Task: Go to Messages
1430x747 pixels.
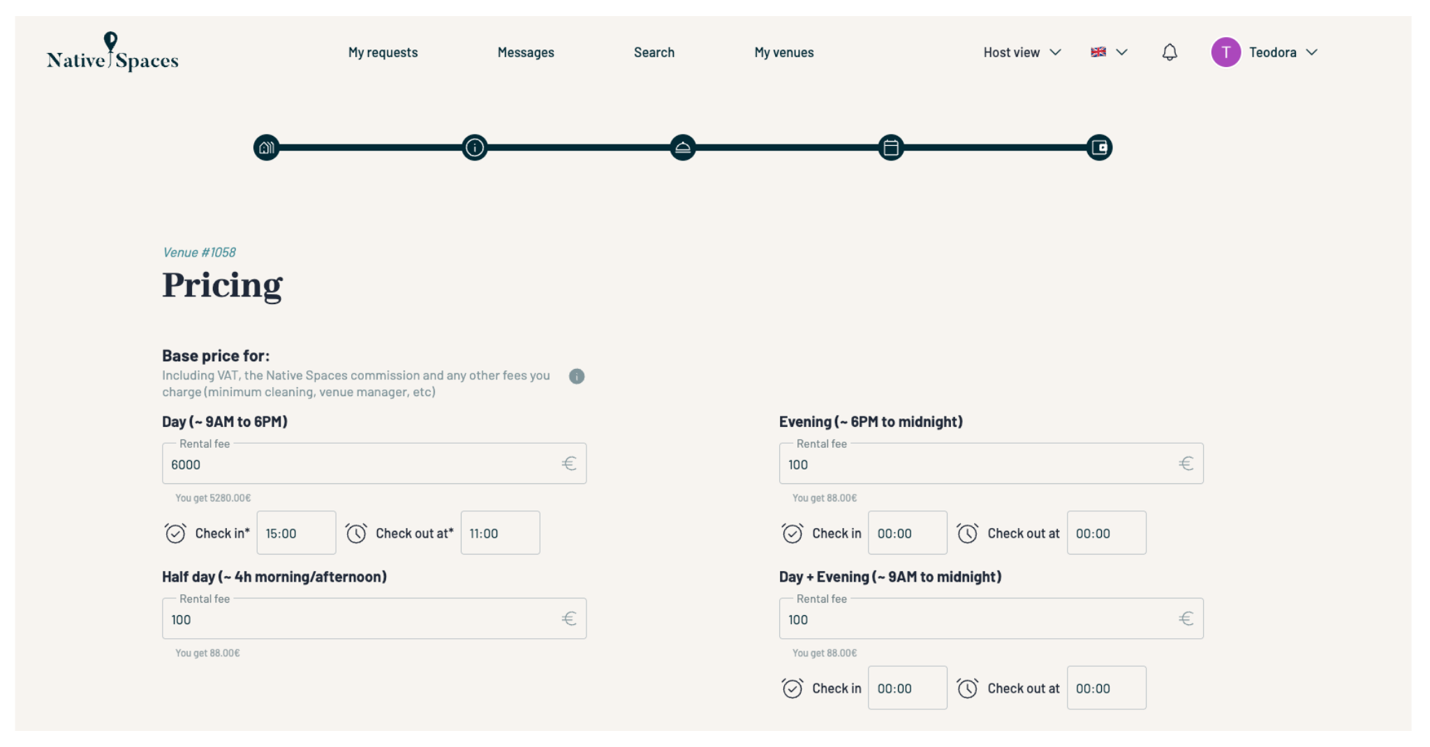Action: (x=525, y=52)
